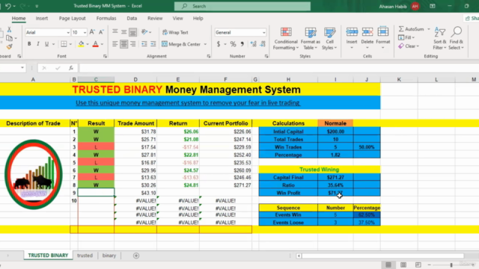
Task: Click Increase Decimal icon
Action: [253, 44]
